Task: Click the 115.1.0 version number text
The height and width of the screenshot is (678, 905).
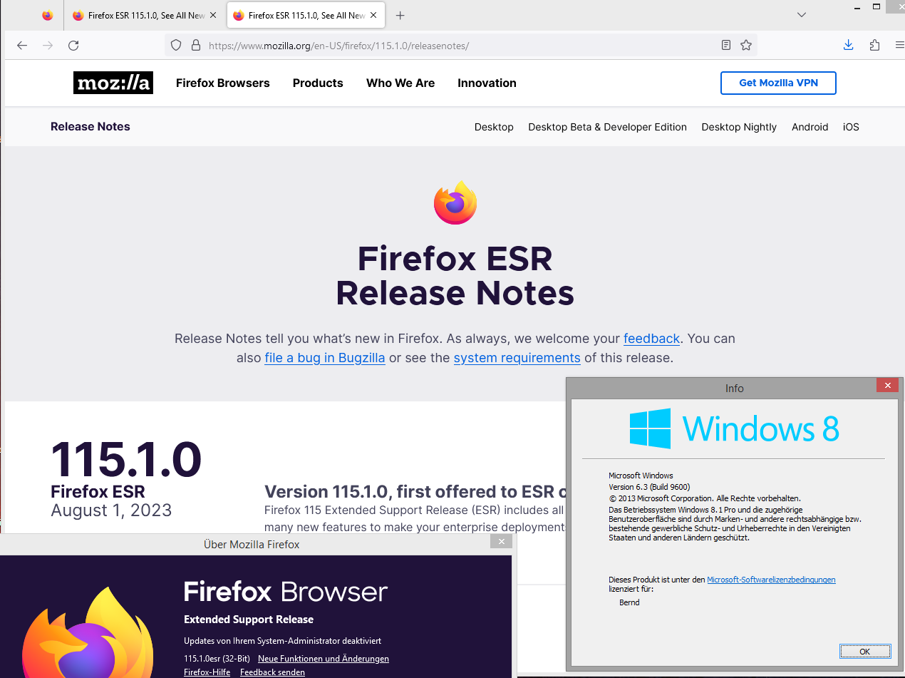Action: point(126,458)
